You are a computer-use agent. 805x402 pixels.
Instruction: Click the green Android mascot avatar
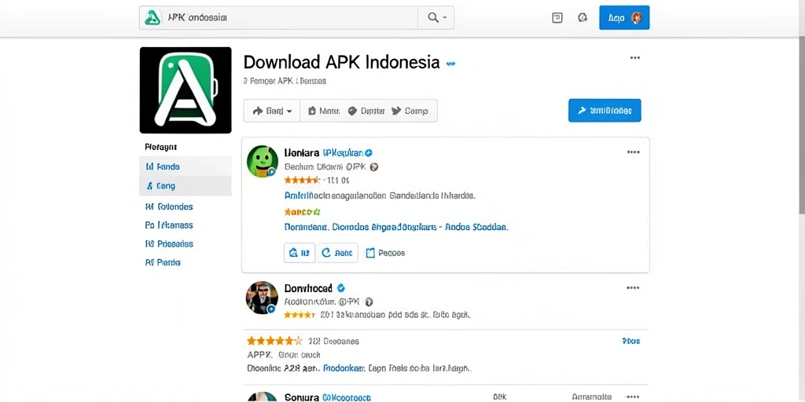click(x=263, y=161)
